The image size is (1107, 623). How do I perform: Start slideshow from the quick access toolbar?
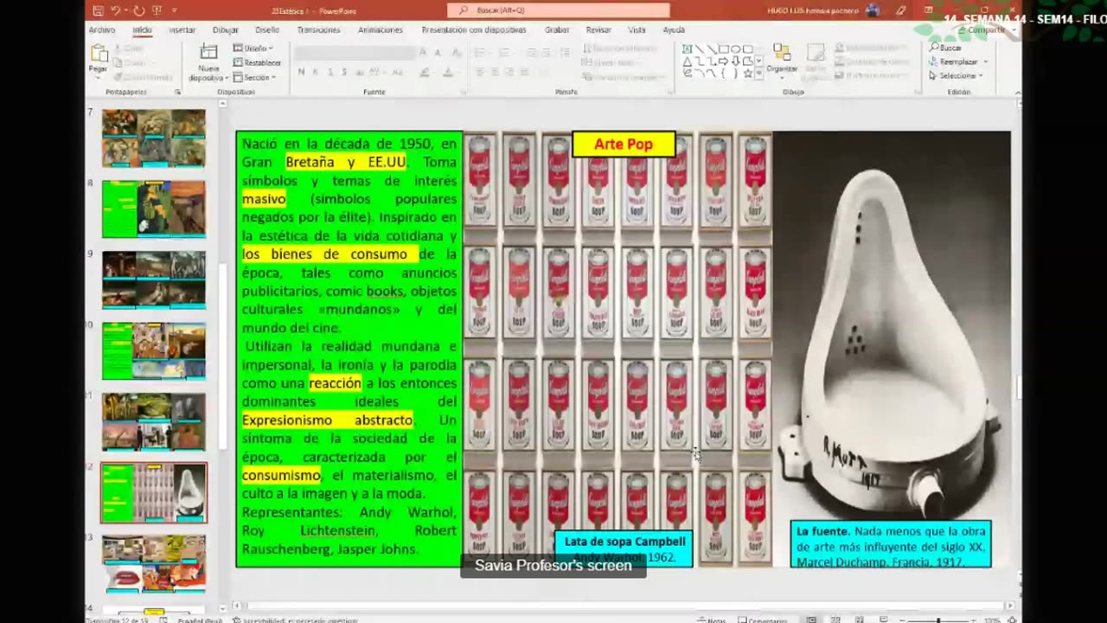[x=157, y=10]
